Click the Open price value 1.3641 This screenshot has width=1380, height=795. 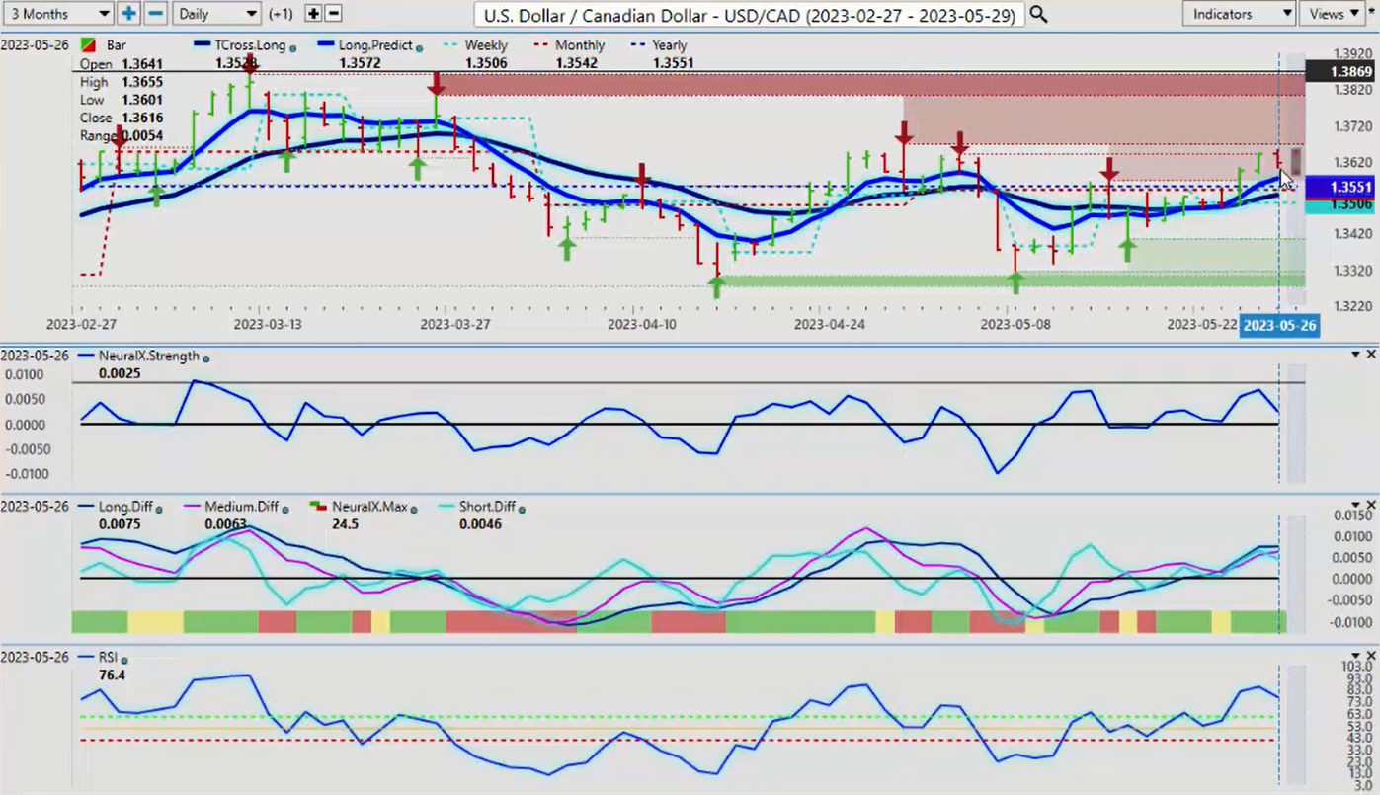coord(143,64)
